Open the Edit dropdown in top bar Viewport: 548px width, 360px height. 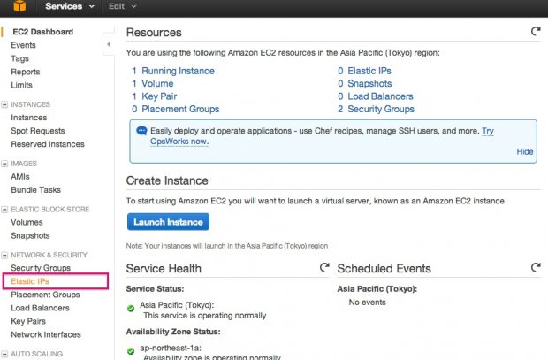pyautogui.click(x=123, y=6)
